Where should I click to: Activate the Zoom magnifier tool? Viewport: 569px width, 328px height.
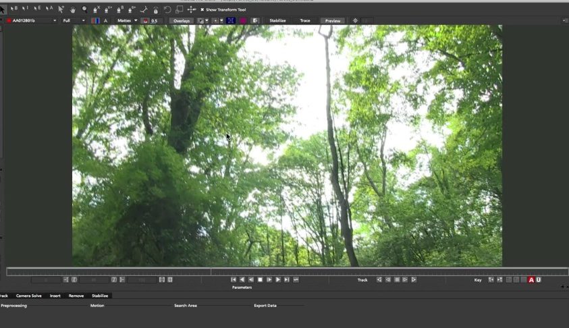[84, 9]
